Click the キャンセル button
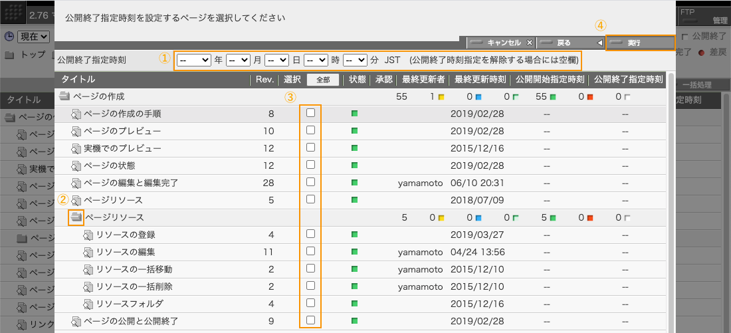Screen dimensions: 731x333 [501, 43]
